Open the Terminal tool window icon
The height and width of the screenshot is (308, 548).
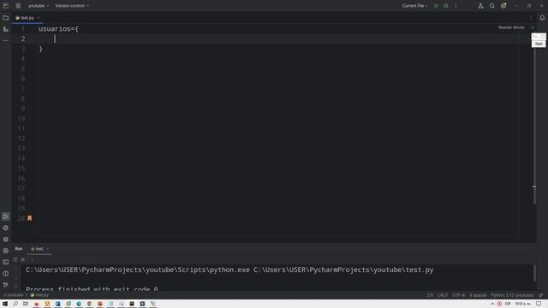(6, 262)
